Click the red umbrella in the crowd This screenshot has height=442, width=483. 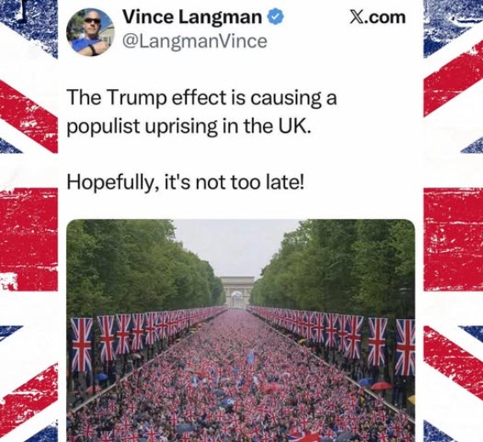[381, 386]
